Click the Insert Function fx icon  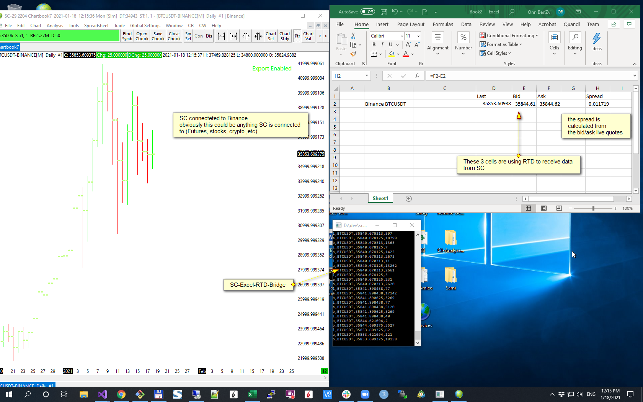click(417, 76)
